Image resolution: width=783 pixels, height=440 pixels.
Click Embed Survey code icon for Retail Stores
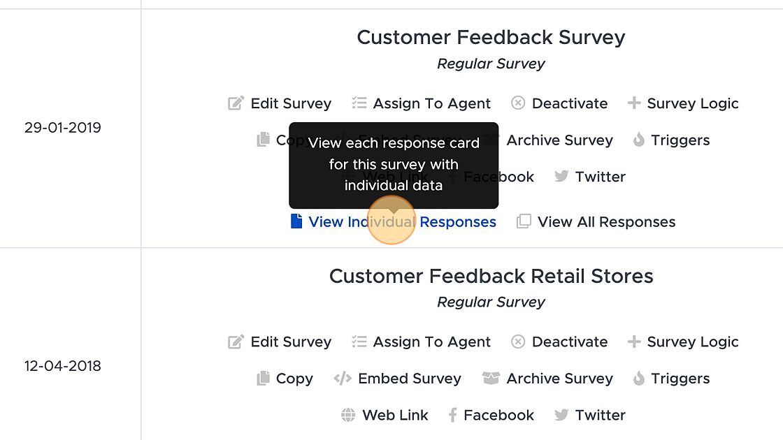[343, 378]
